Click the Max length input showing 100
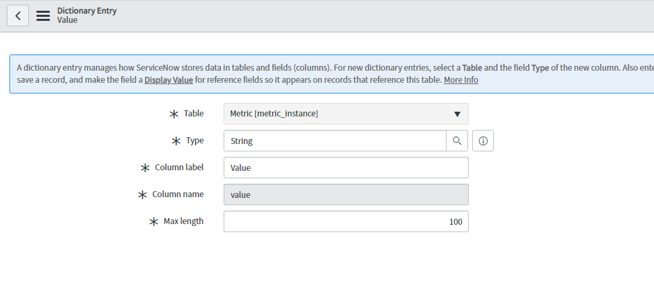Image resolution: width=654 pixels, height=288 pixels. 346,221
